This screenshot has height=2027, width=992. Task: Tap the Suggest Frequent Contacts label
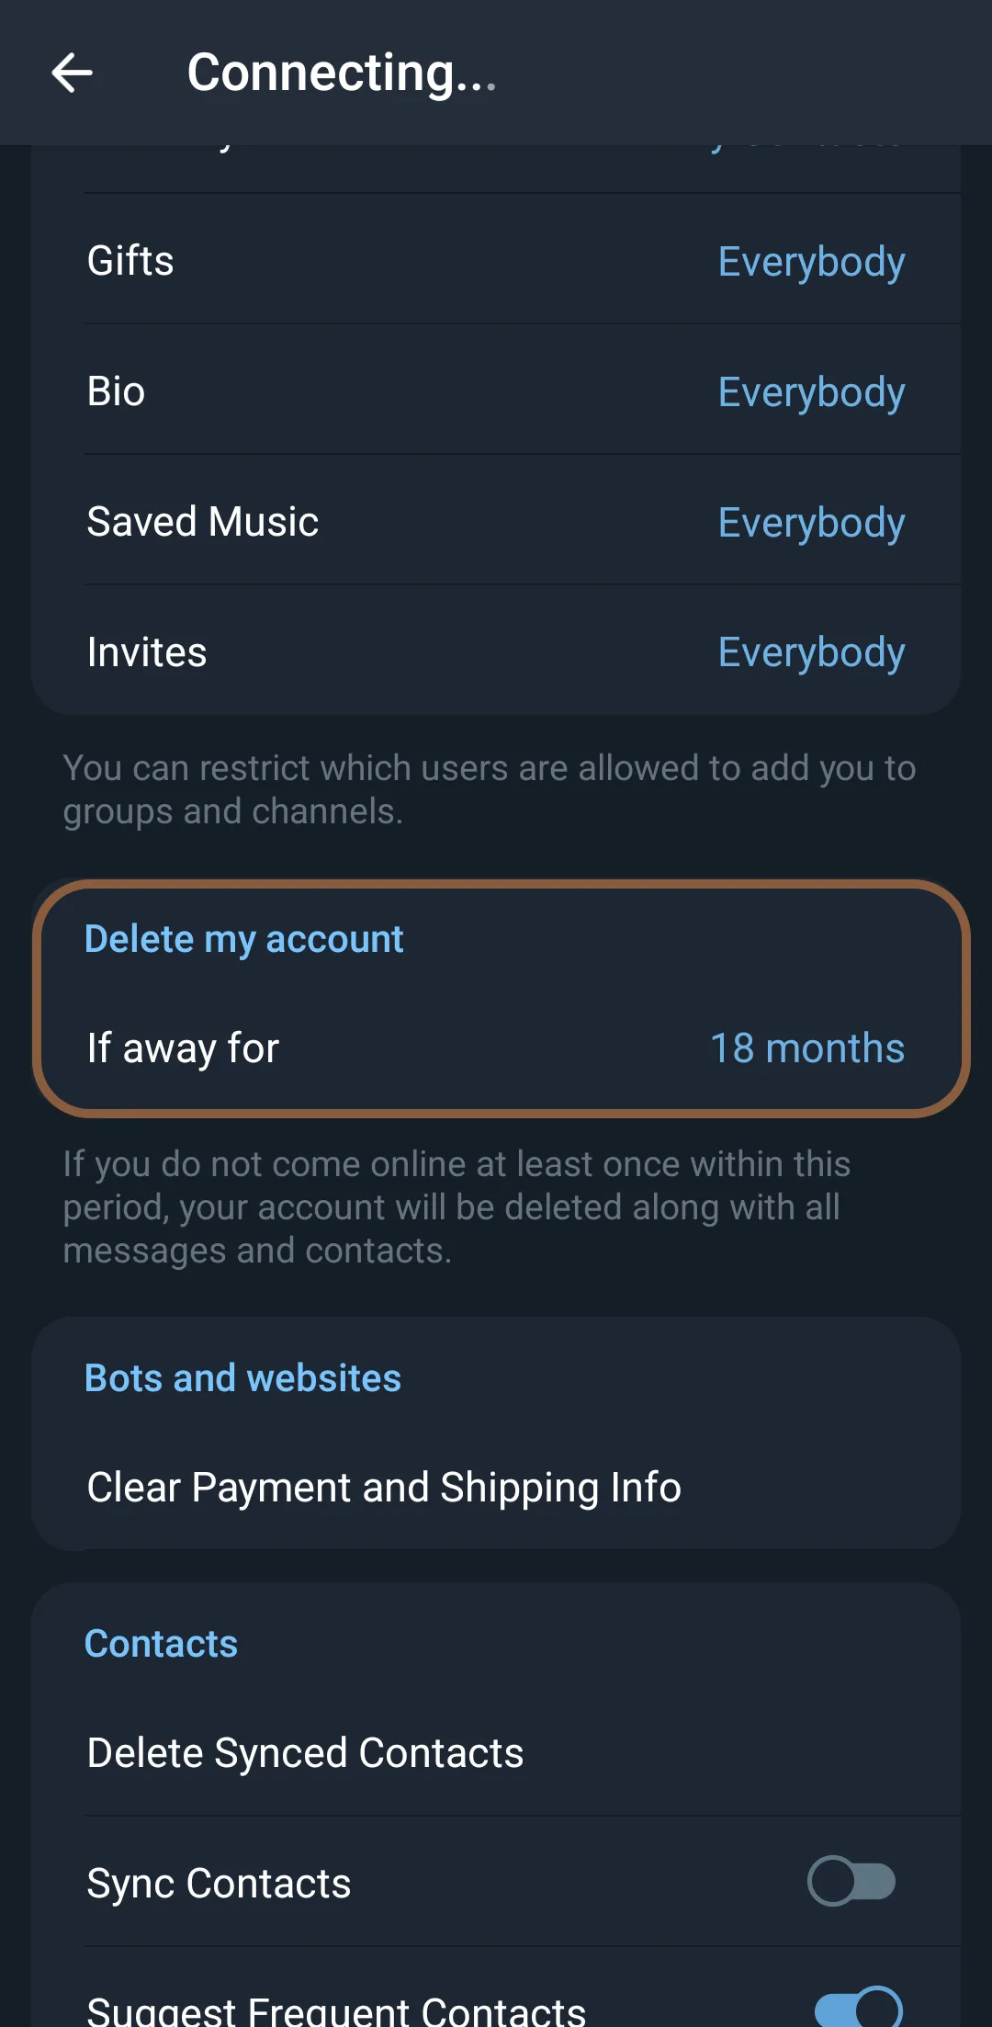336,2010
